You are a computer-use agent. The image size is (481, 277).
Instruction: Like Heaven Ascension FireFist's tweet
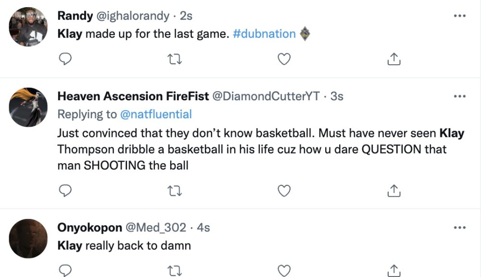point(285,191)
